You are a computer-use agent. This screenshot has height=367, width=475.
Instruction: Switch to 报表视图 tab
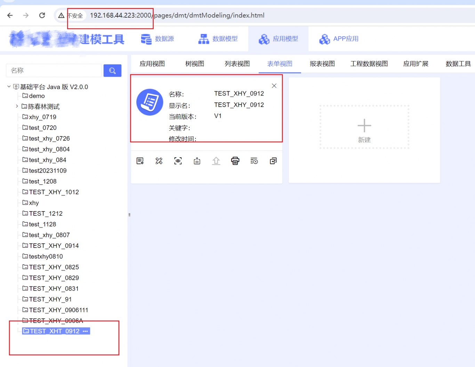(322, 64)
